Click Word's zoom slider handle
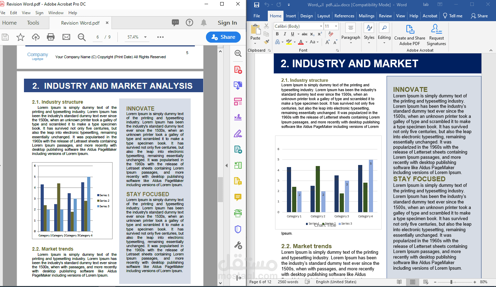The width and height of the screenshot is (496, 287). (x=452, y=282)
